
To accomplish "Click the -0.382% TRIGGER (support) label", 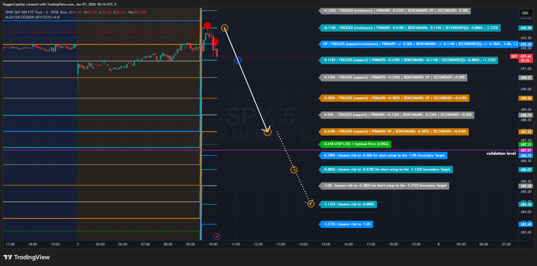I will pyautogui.click(x=394, y=98).
